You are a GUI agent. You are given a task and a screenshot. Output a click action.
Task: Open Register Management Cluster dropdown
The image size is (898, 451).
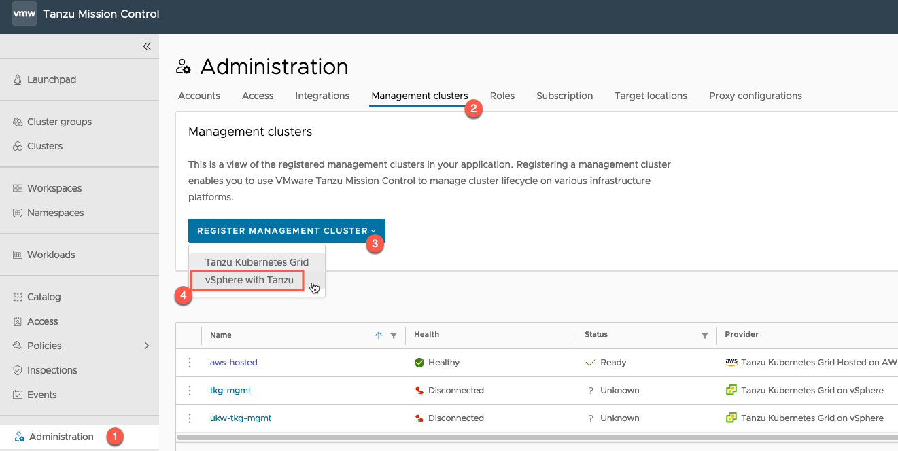pyautogui.click(x=287, y=231)
